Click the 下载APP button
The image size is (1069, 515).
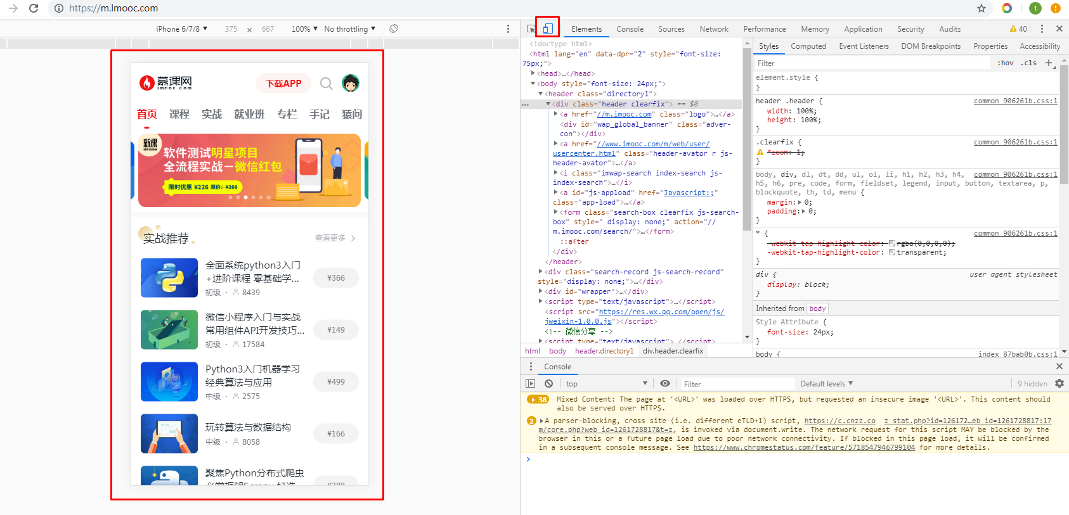[x=283, y=83]
